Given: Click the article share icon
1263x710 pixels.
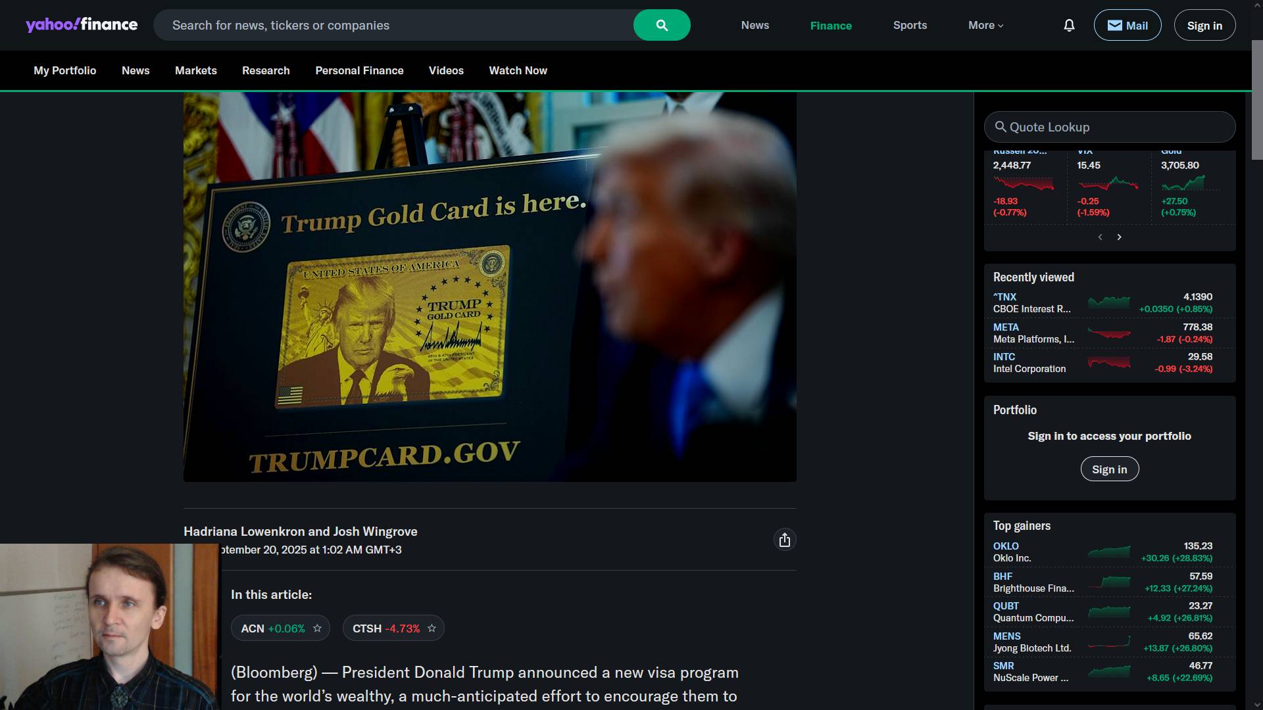Looking at the screenshot, I should [x=784, y=540].
